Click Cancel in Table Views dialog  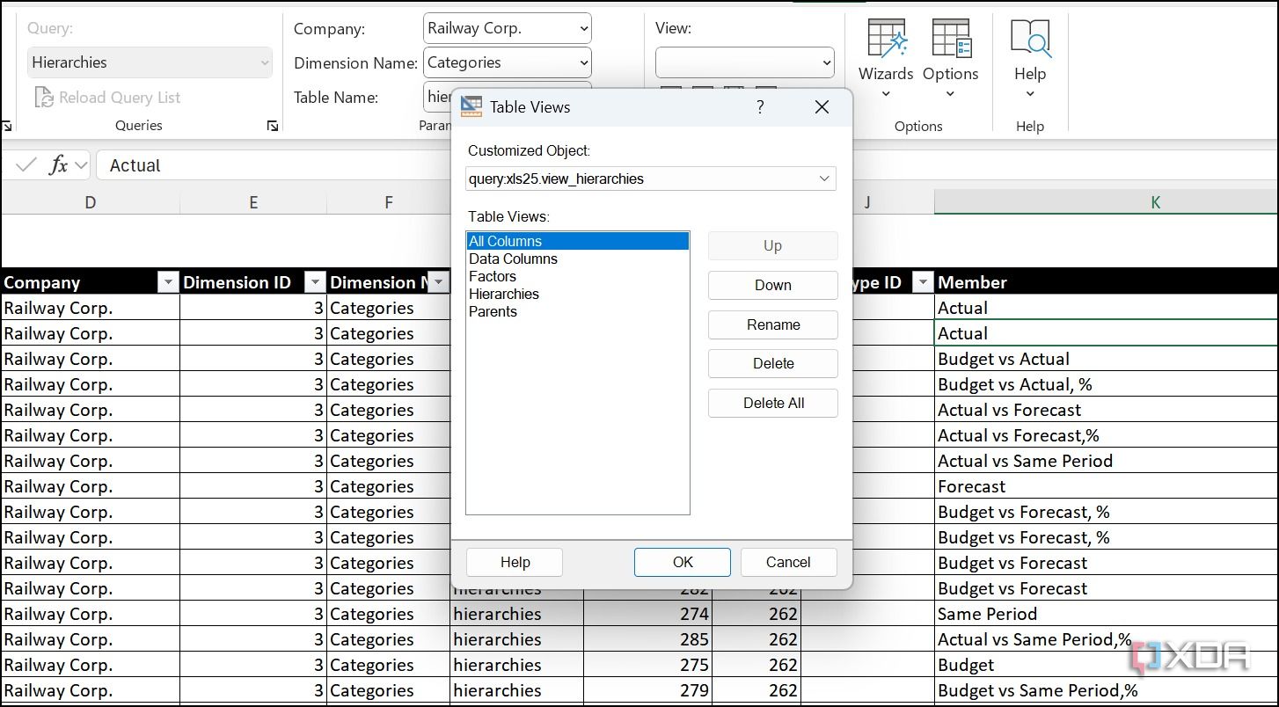[x=788, y=562]
